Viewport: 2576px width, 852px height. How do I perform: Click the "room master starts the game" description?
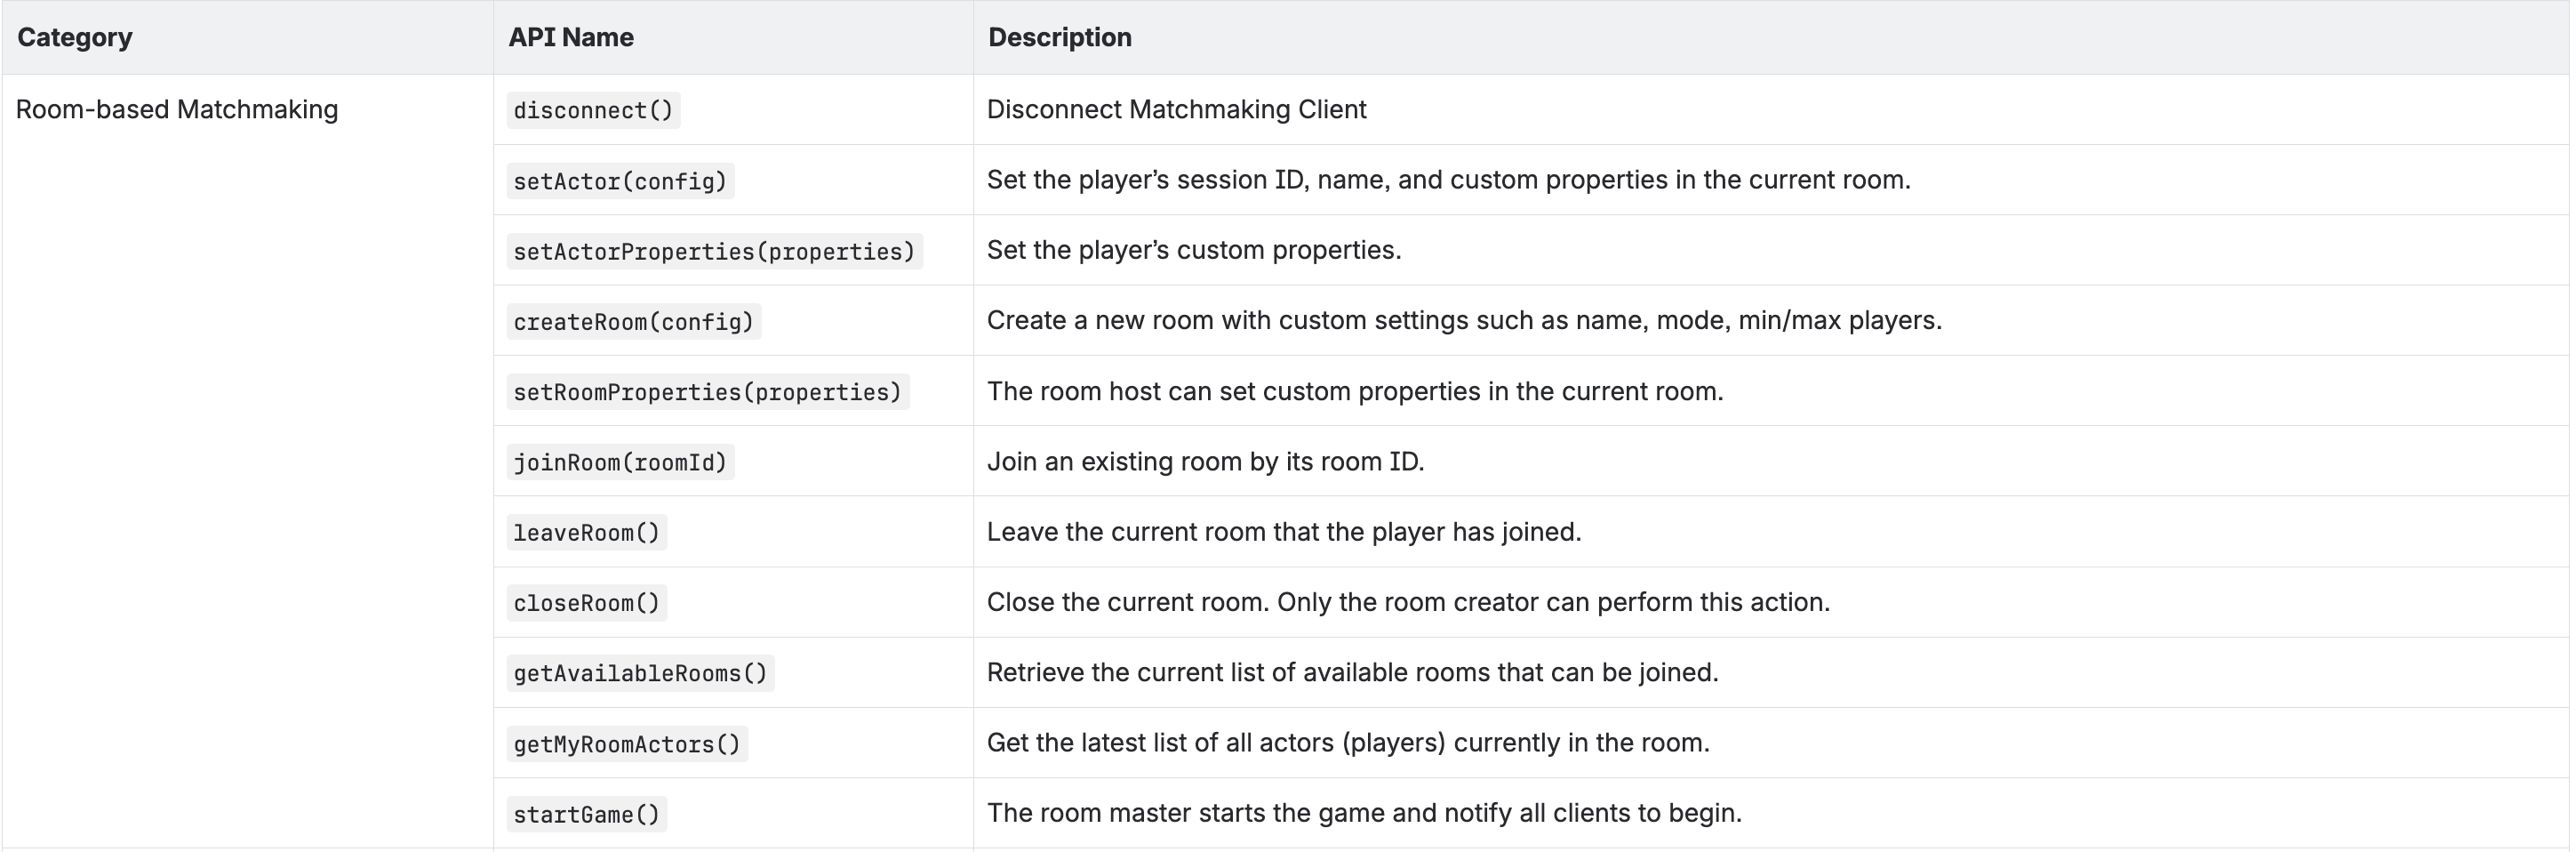[x=1364, y=813]
